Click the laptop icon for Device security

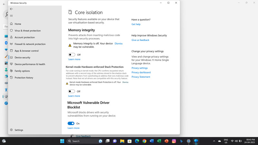(x=11, y=57)
